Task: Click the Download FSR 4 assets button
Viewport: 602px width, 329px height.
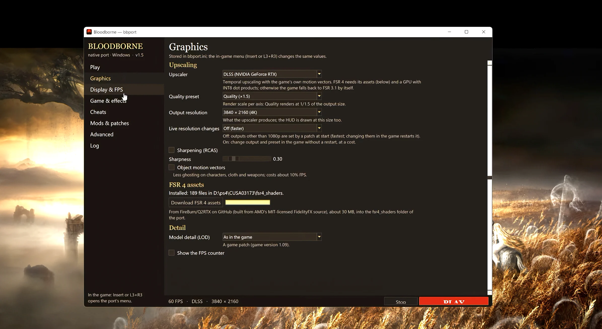Action: coord(196,203)
